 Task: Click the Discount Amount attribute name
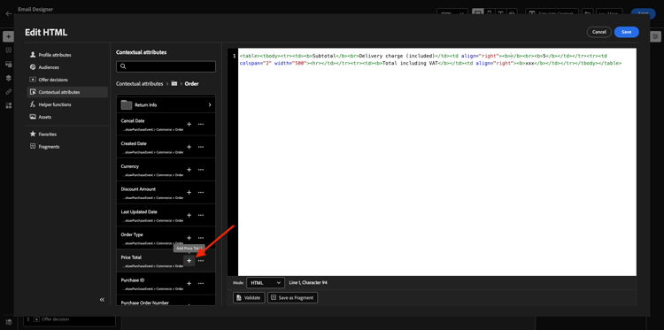138,189
